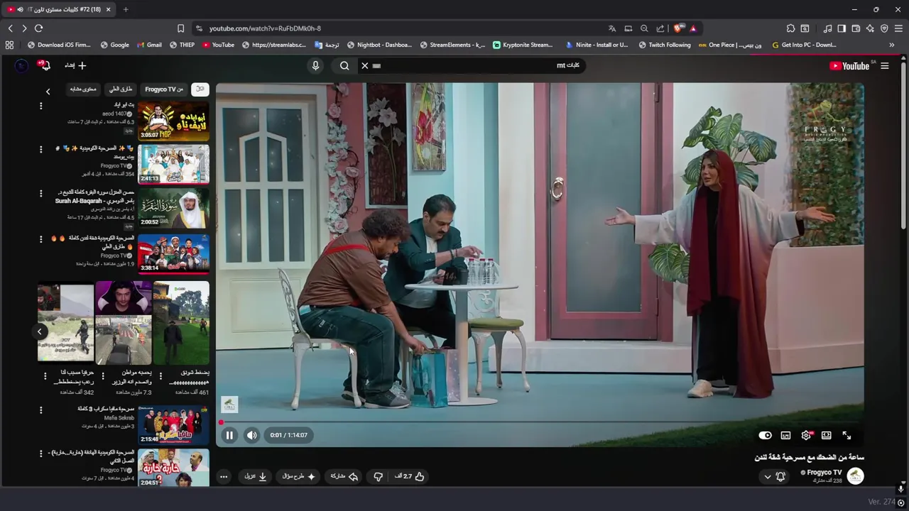Open more actions three-dot menu below video
Viewport: 909px width, 511px height.
click(x=224, y=477)
